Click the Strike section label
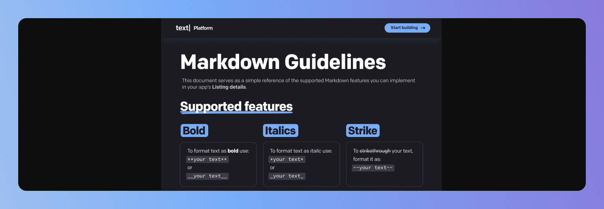604x209 pixels. pos(362,130)
